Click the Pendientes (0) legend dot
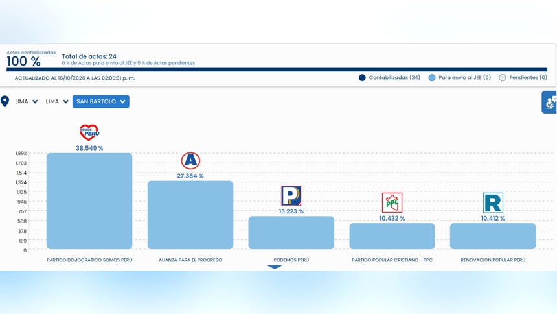 pyautogui.click(x=503, y=78)
